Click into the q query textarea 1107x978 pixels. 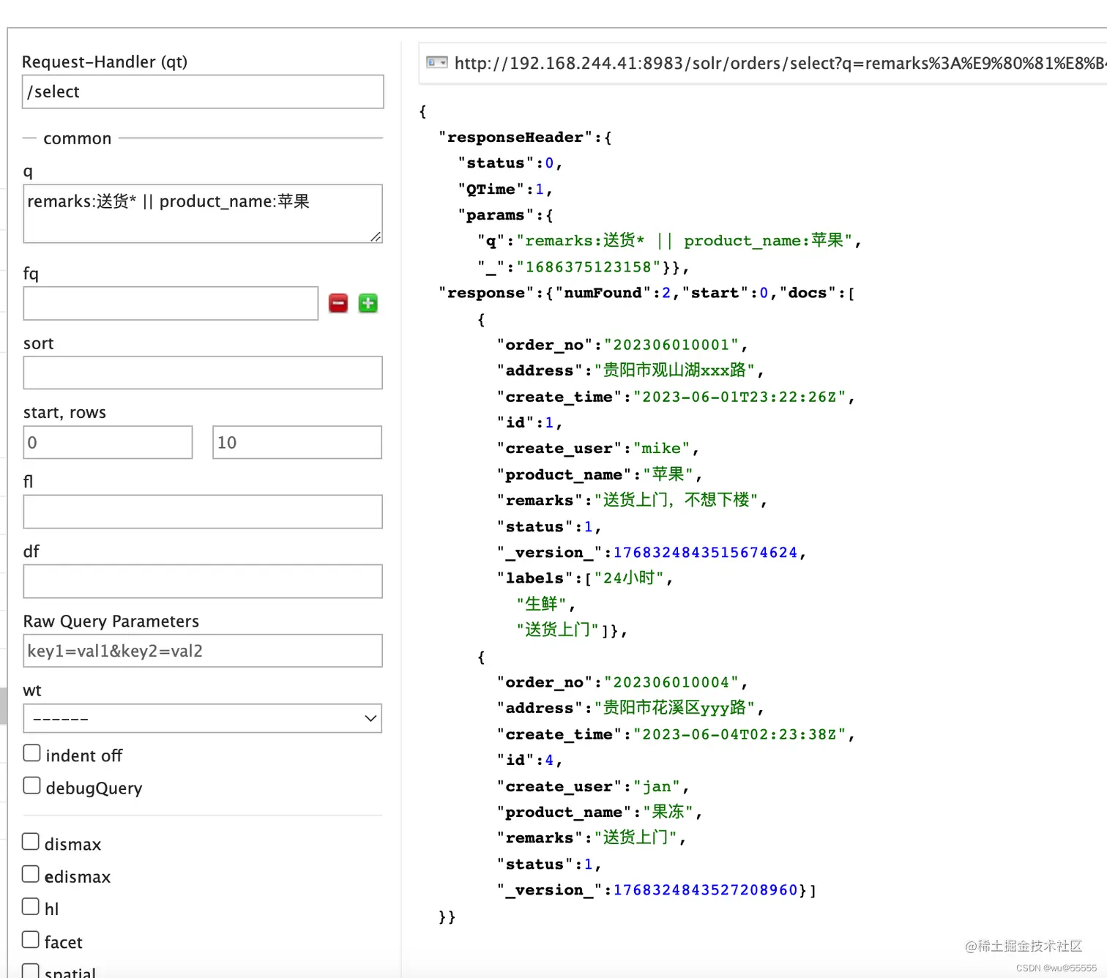coord(203,214)
